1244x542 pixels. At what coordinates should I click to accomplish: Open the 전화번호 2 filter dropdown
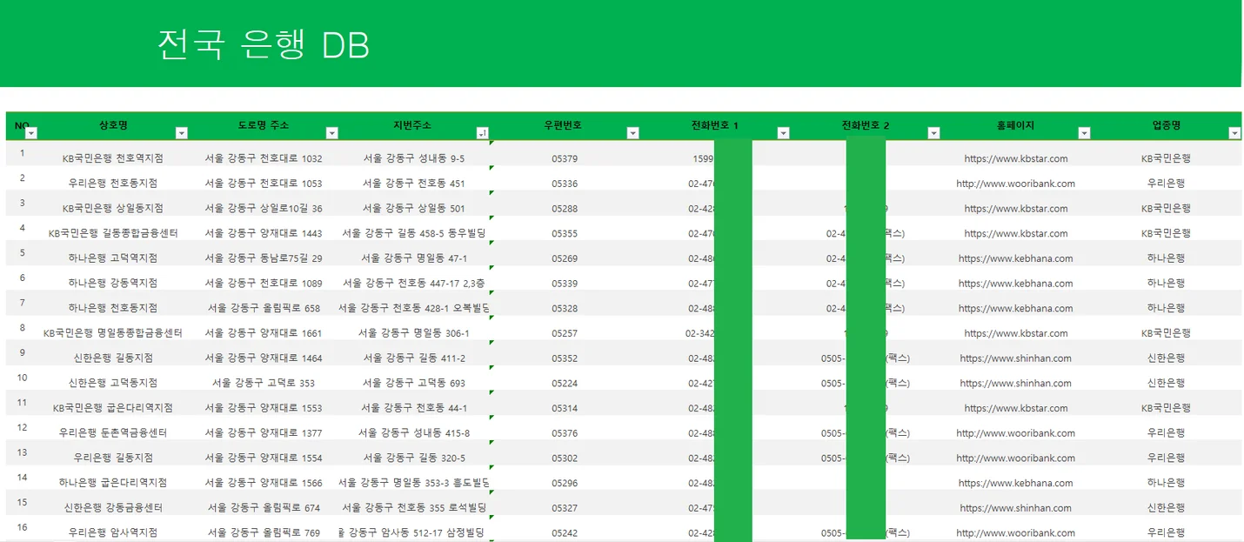[x=933, y=133]
